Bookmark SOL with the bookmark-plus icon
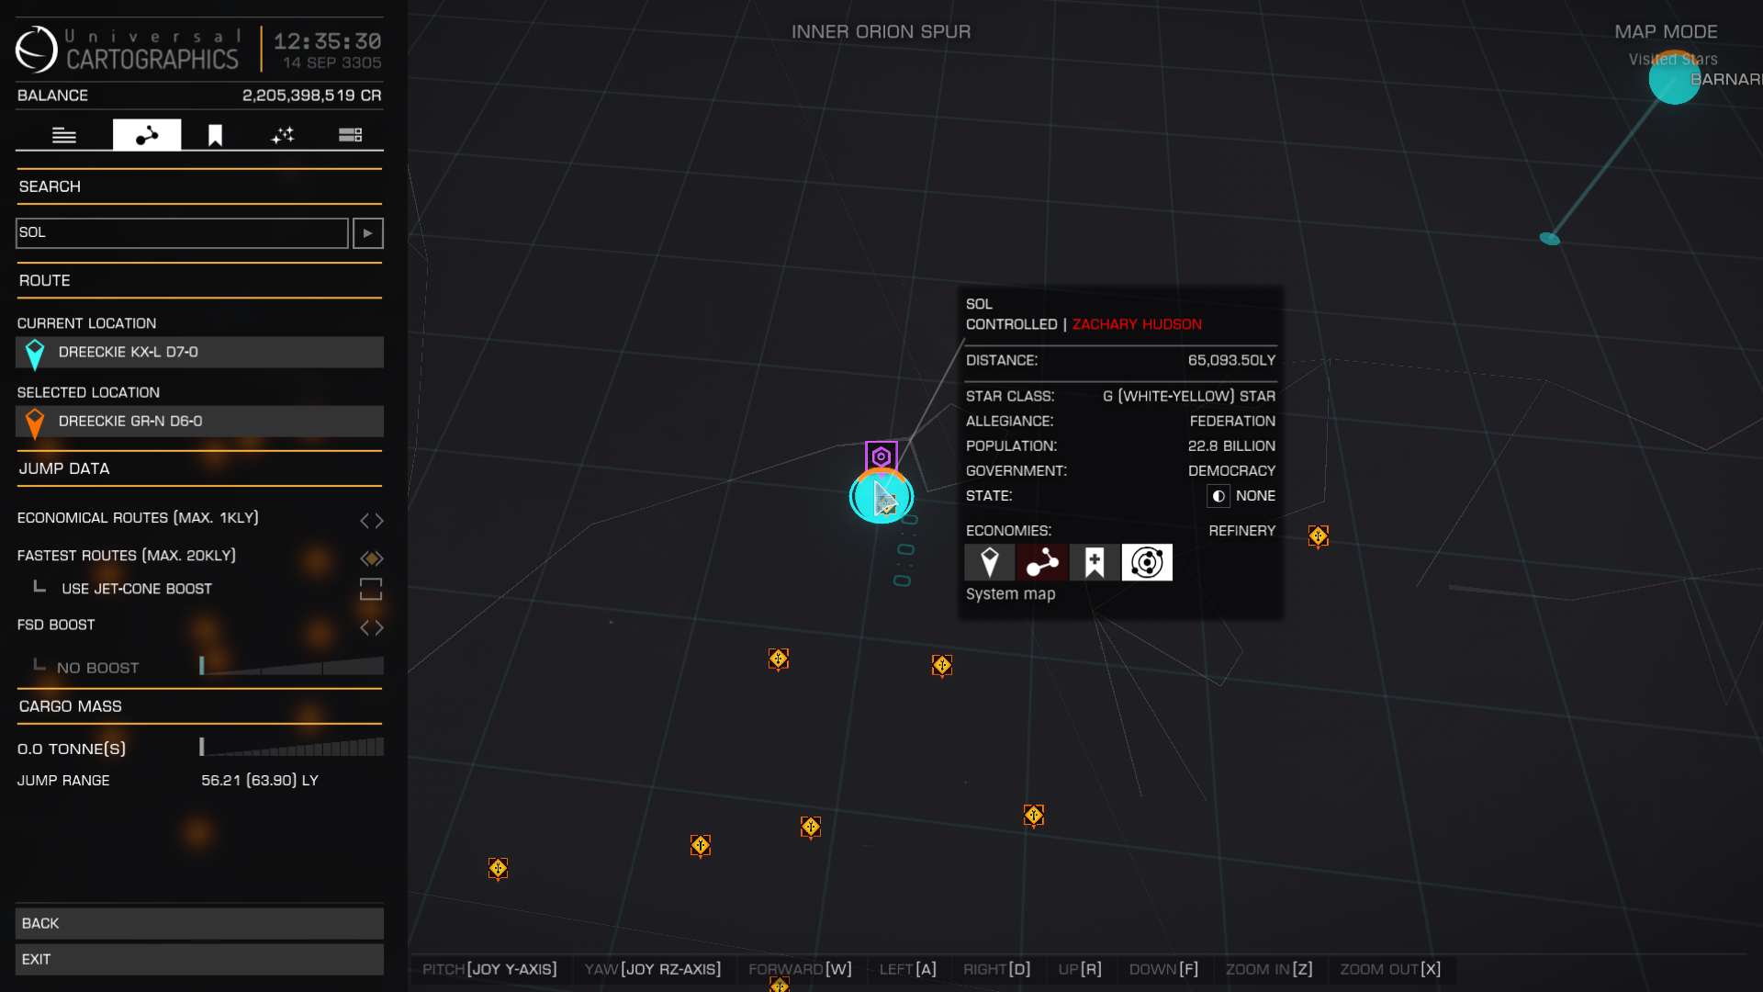The height and width of the screenshot is (992, 1763). click(x=1095, y=562)
